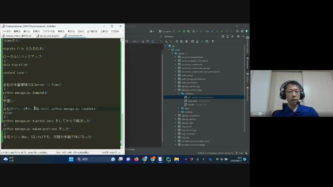333x187 pixels.
Task: Add new data source with plus icon
Action: 166,42
